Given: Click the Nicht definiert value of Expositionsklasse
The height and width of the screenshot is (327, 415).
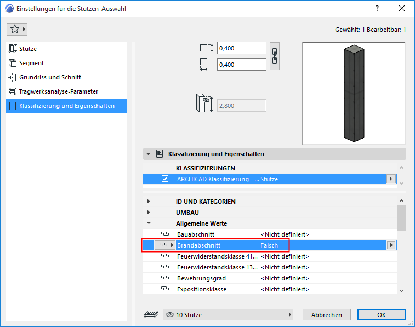Looking at the screenshot, I should pyautogui.click(x=285, y=289).
